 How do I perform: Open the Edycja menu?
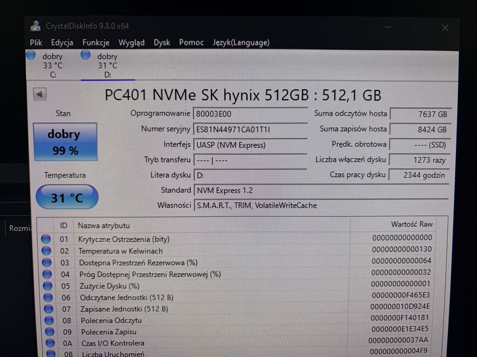tap(62, 42)
